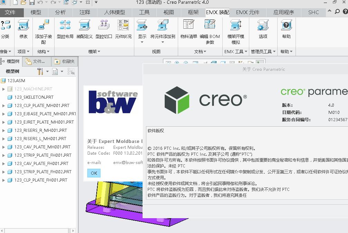
Task: Click the 型腔切口 tool icon
Action: [104, 29]
